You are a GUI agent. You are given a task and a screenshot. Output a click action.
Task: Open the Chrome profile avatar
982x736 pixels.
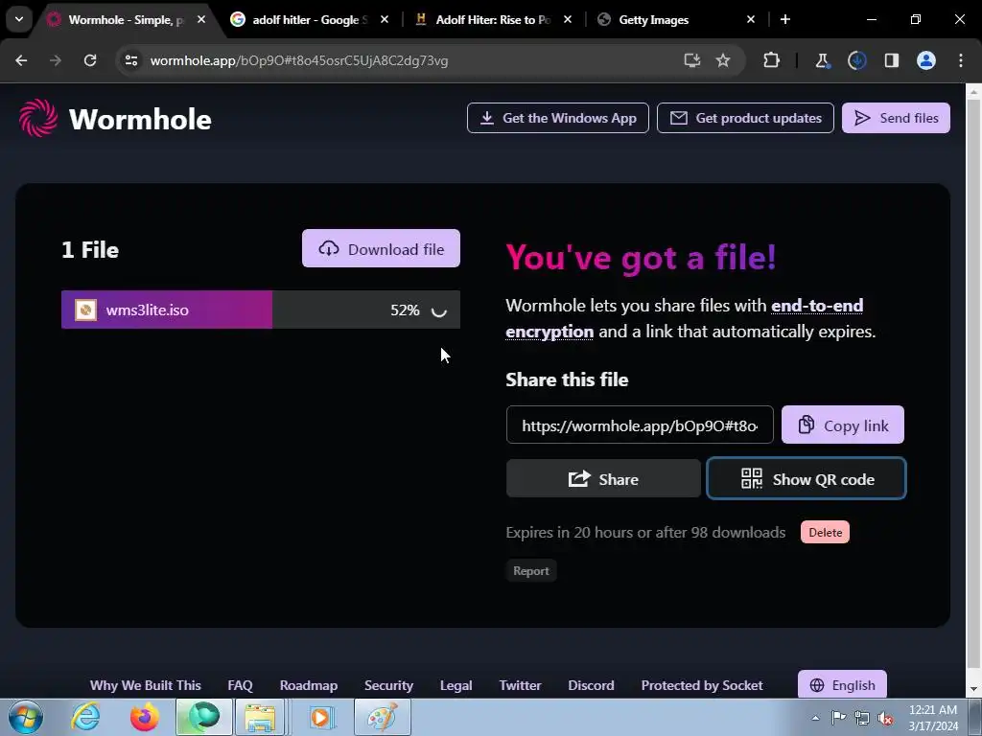pos(926,60)
